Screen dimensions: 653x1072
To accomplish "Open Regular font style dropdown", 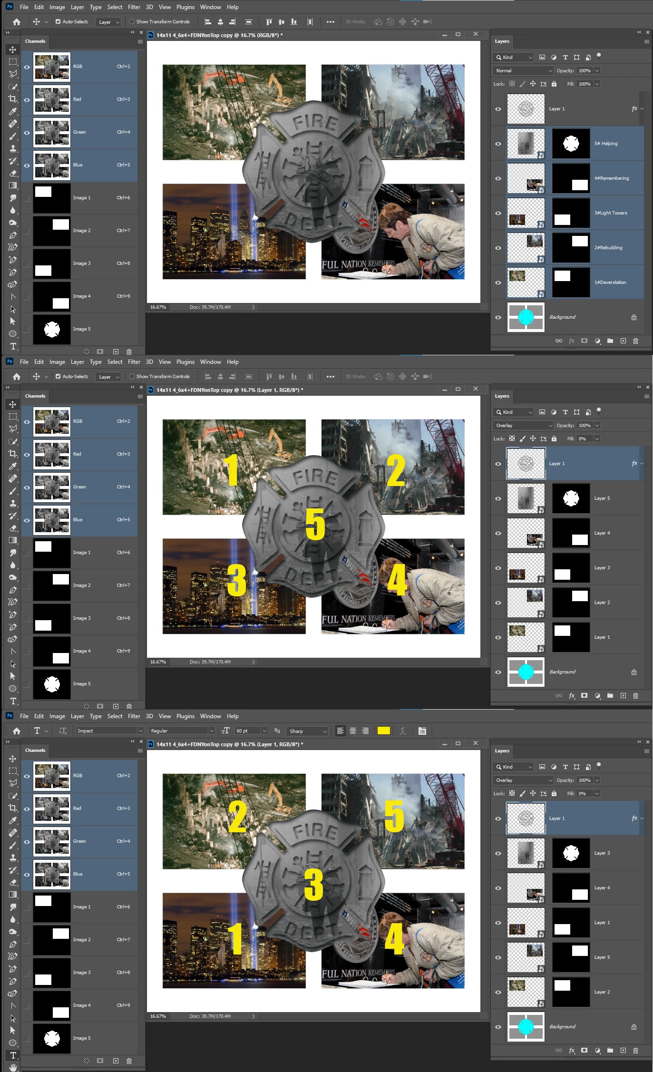I will [x=212, y=731].
